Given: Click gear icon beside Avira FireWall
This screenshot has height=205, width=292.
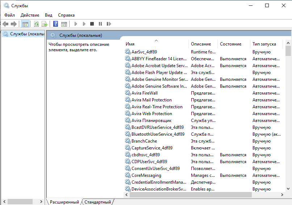Looking at the screenshot, I should 128,93.
